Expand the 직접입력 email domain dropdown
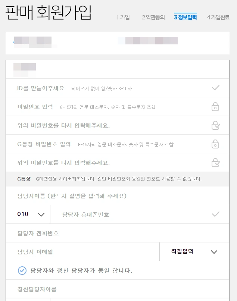 click(x=194, y=251)
